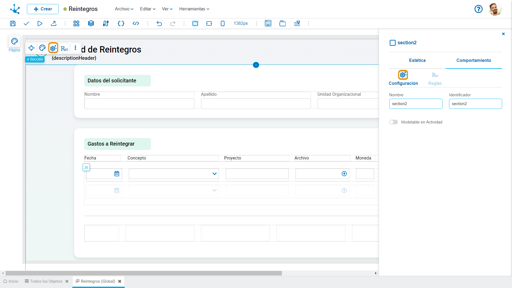
Task: Click the data mapping icon
Action: (106, 23)
